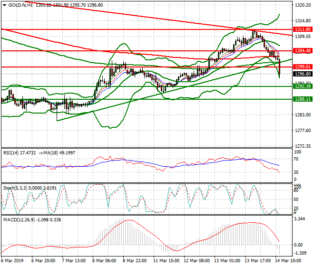Click the RSI 30 level scale label

coord(296,172)
